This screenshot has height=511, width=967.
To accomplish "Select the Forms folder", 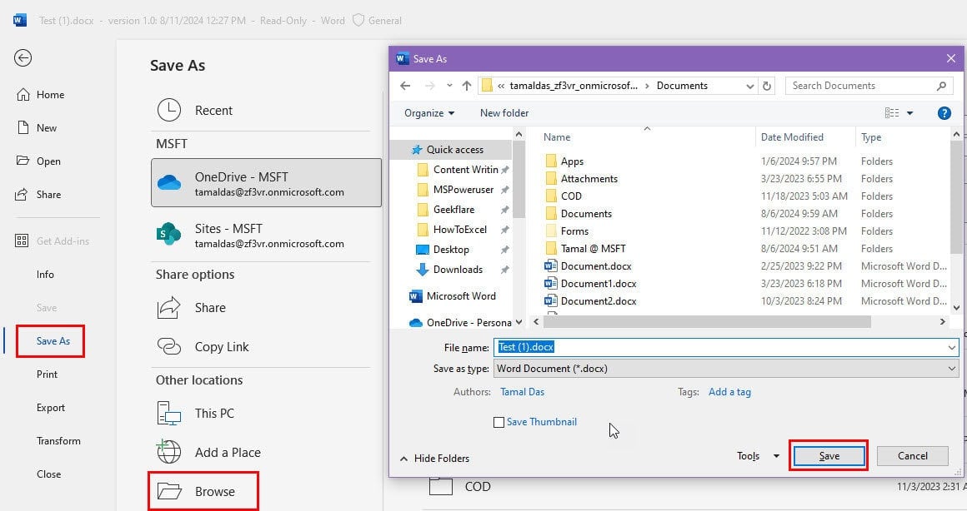I will pos(567,231).
